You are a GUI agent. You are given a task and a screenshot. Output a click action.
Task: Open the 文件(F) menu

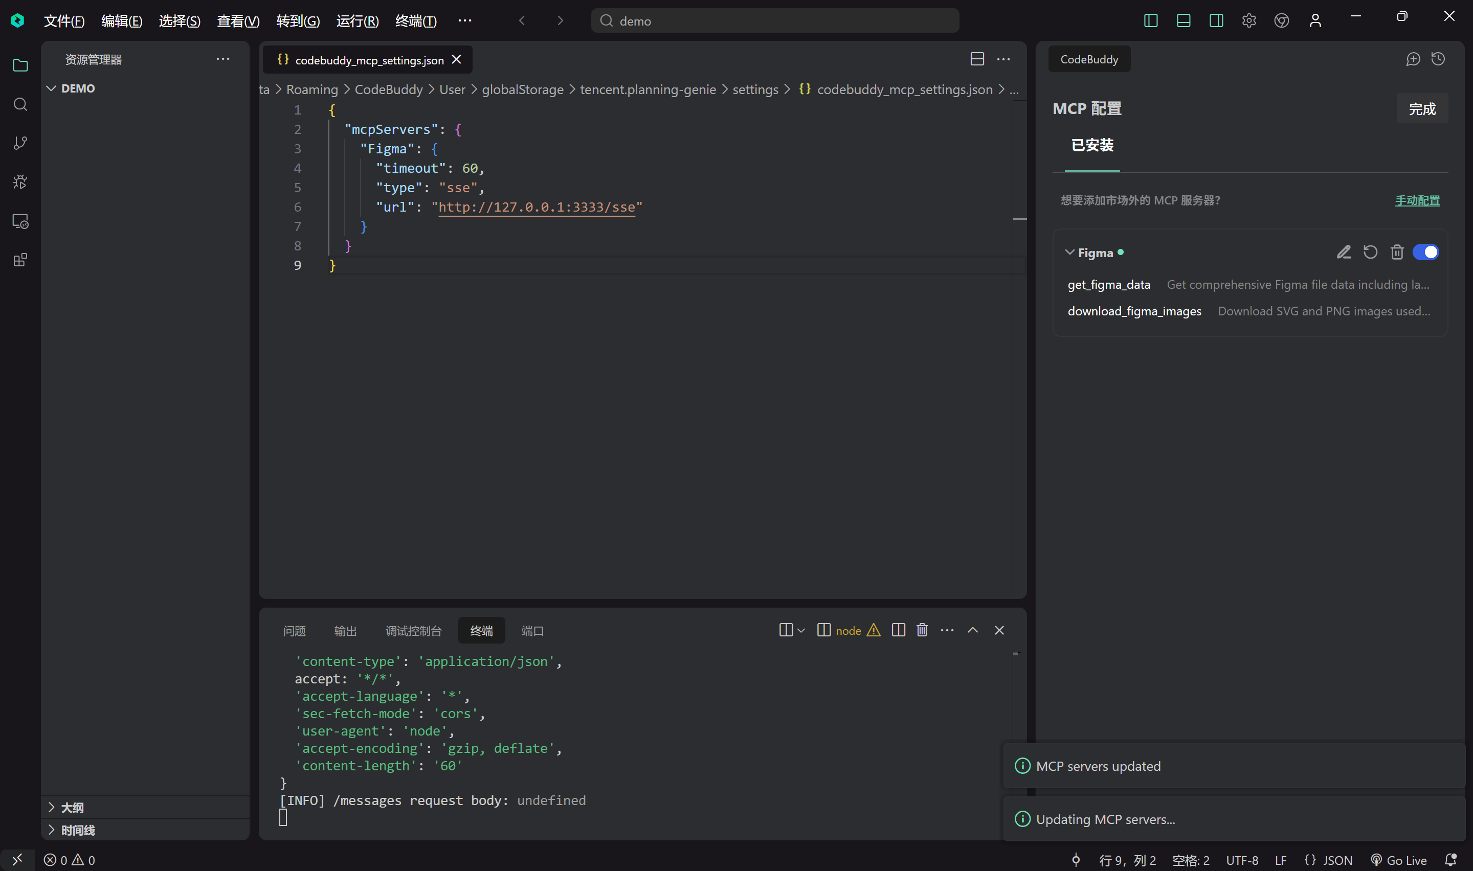pos(64,21)
